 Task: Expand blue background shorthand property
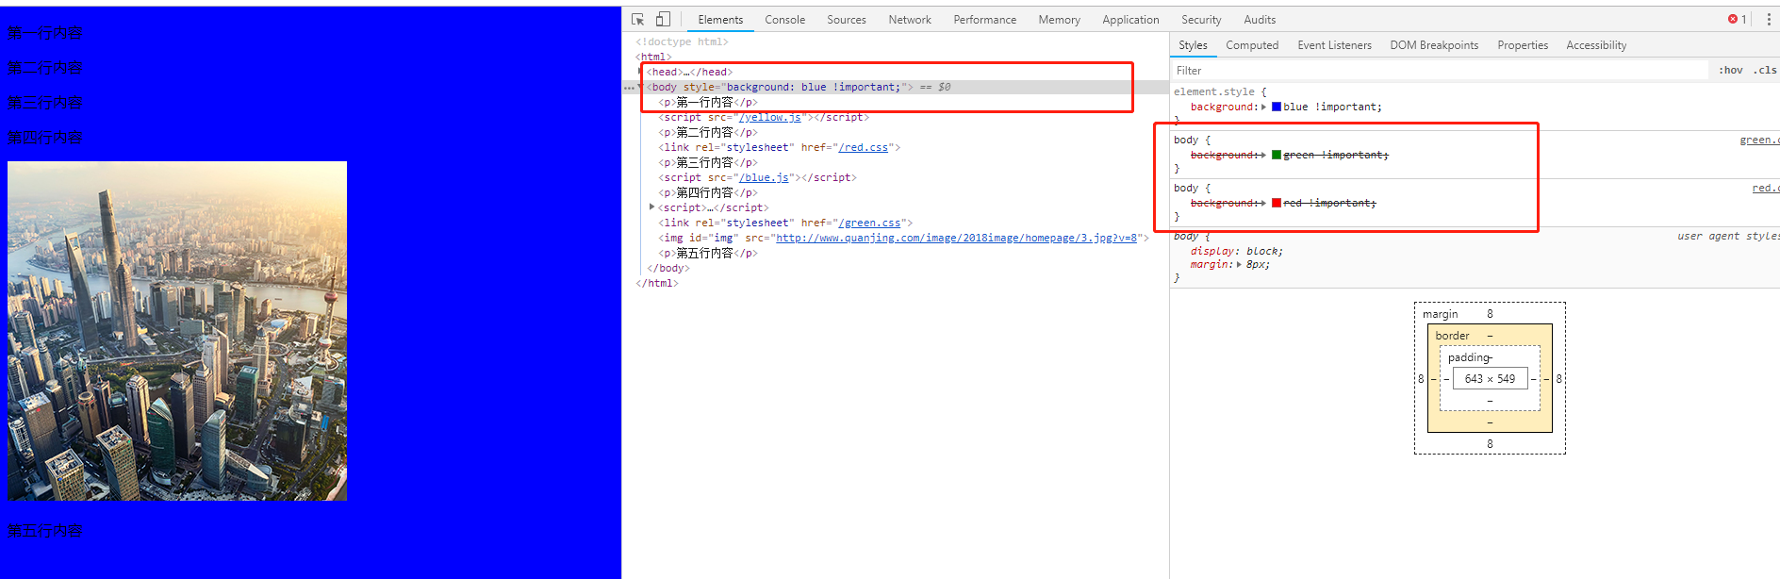coord(1264,108)
